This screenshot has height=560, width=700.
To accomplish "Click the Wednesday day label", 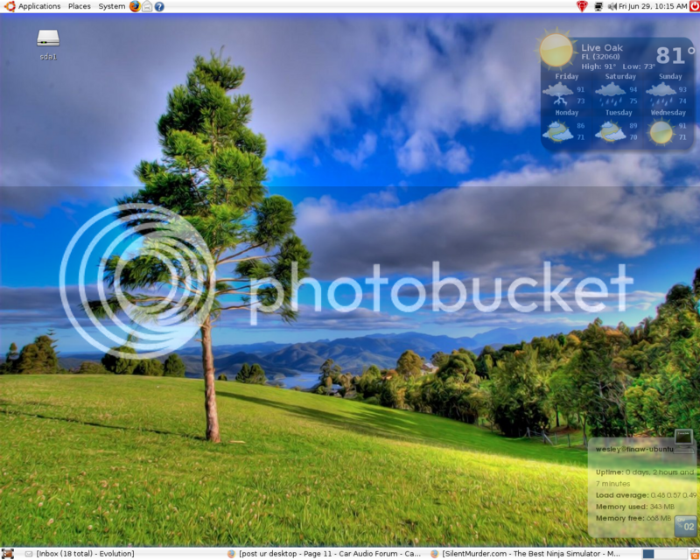I will click(x=668, y=113).
